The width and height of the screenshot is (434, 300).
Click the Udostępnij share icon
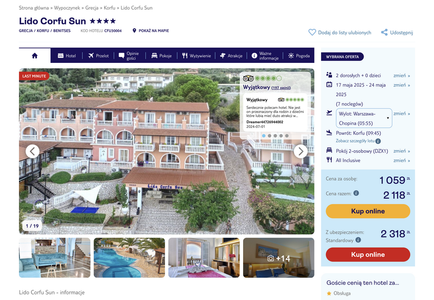[384, 33]
